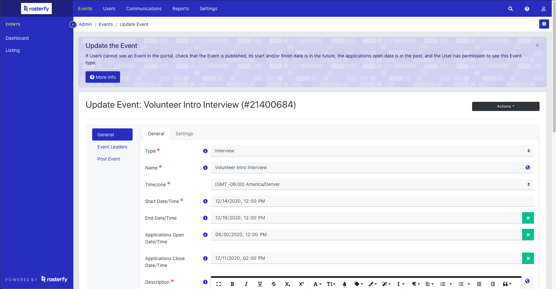
Task: Open the Settings menu in top navigation
Action: pos(209,9)
